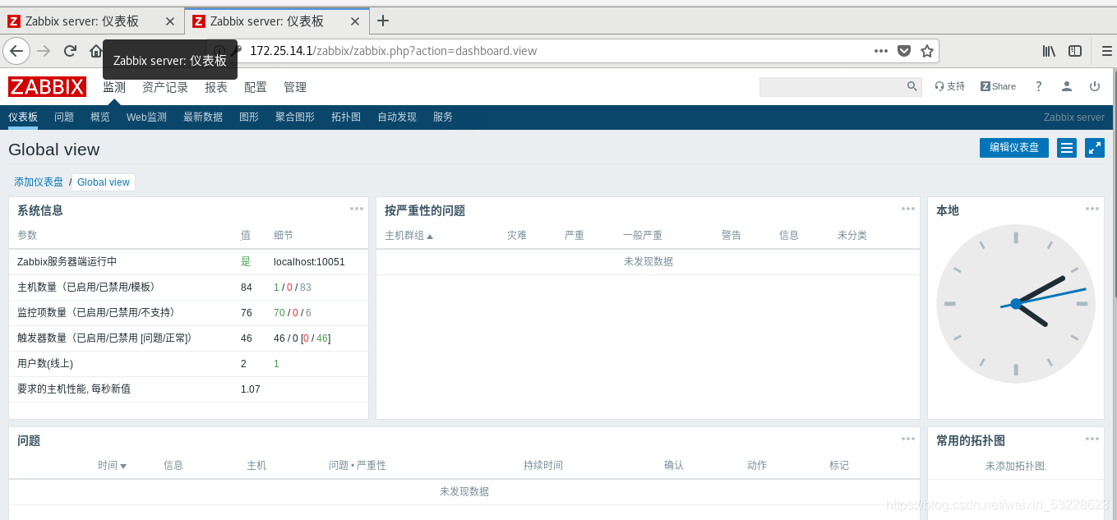1117x520 pixels.
Task: Open the 监测 main menu
Action: 114,87
